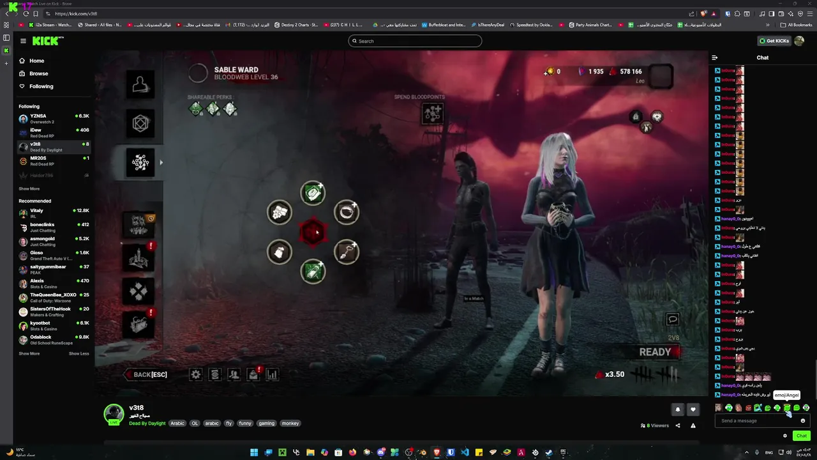Open Dead By Daylight category link
Screen dimensions: 817x460
point(147,423)
